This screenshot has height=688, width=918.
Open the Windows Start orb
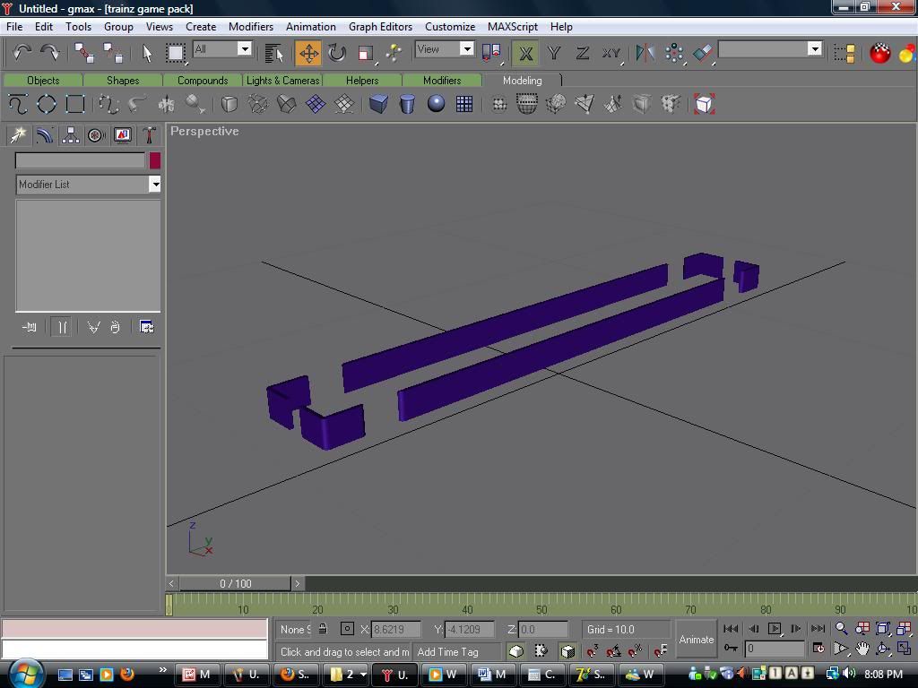coord(24,674)
